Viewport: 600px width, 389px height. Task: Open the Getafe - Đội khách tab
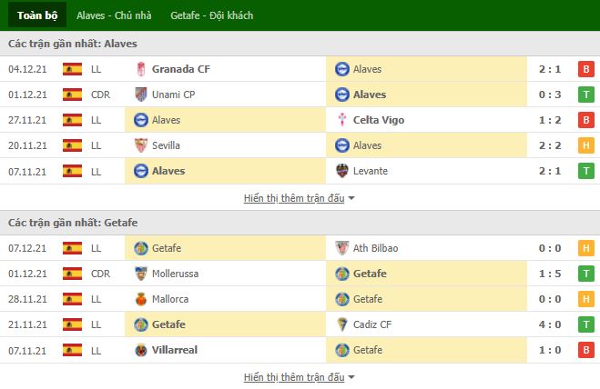pyautogui.click(x=211, y=15)
